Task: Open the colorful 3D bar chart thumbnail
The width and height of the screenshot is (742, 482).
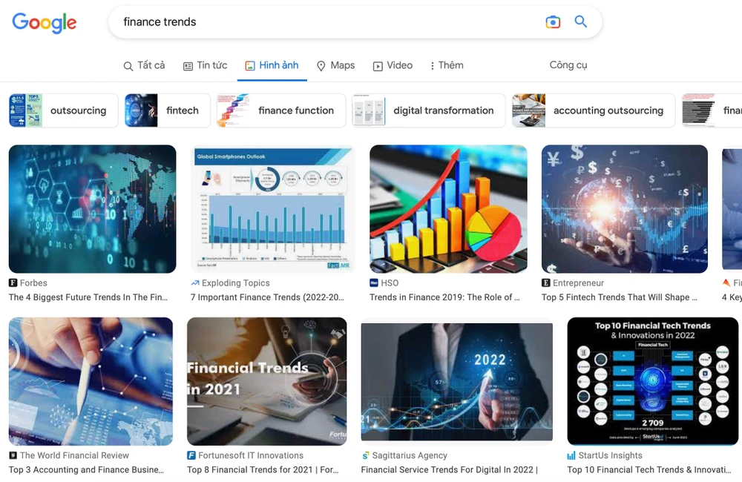Action: tap(448, 209)
